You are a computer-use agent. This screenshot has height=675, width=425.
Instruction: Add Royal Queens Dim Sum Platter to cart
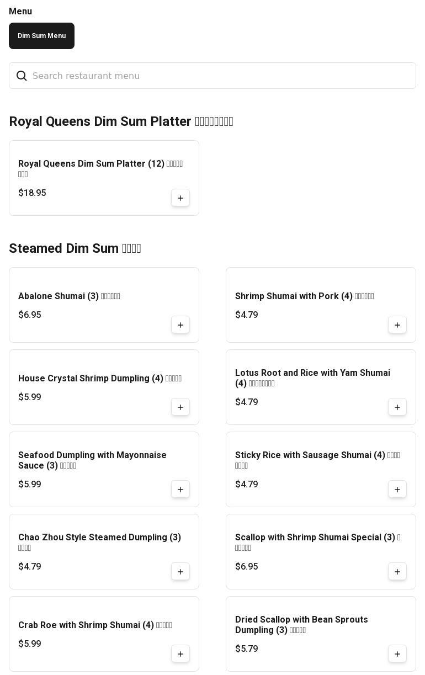[x=180, y=198]
